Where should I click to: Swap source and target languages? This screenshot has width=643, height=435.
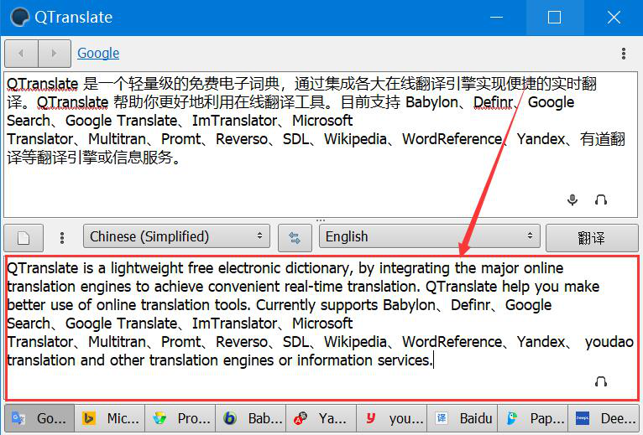[x=295, y=237]
